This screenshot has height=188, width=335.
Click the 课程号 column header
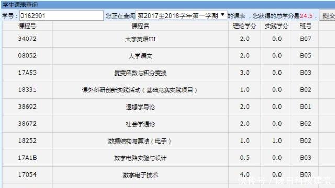click(27, 26)
